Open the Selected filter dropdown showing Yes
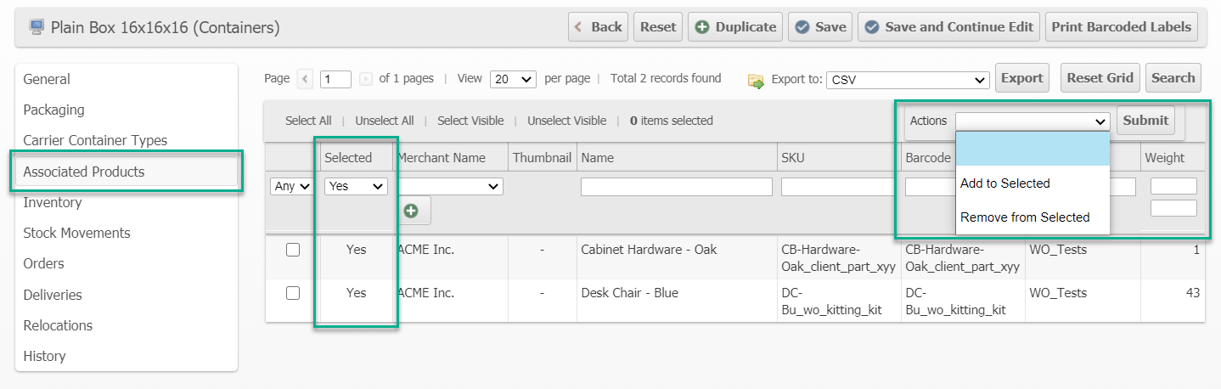 [x=356, y=186]
